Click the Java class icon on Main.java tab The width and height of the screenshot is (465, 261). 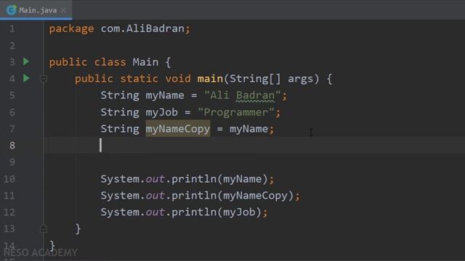pyautogui.click(x=12, y=10)
